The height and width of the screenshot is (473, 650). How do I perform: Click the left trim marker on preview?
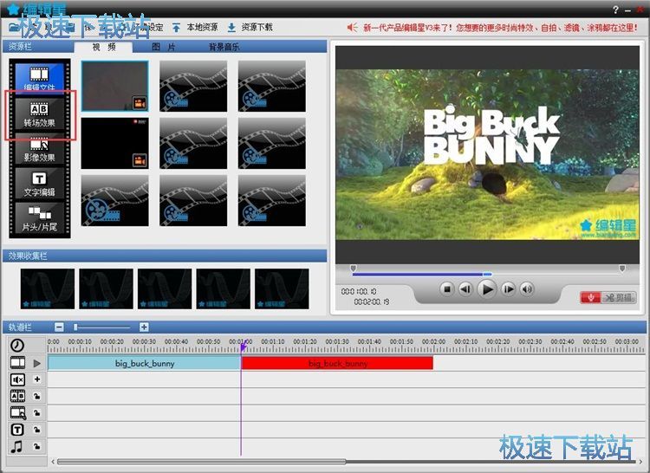353,269
